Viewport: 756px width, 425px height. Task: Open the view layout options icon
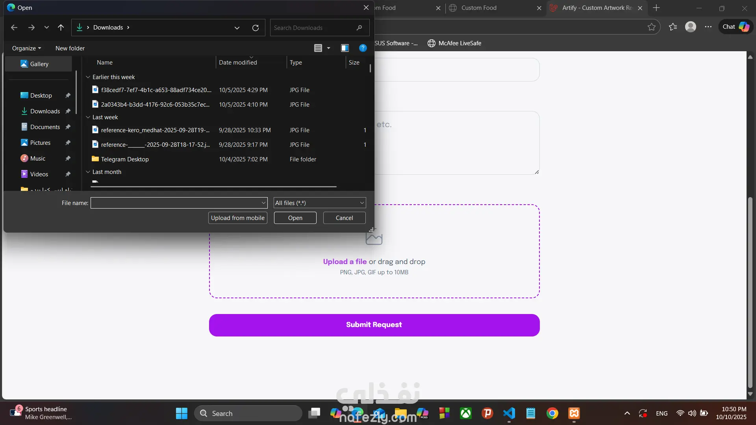[x=318, y=48]
